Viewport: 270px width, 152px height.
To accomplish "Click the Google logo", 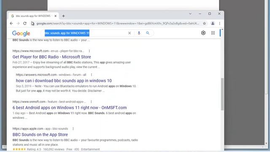I will 21,33.
